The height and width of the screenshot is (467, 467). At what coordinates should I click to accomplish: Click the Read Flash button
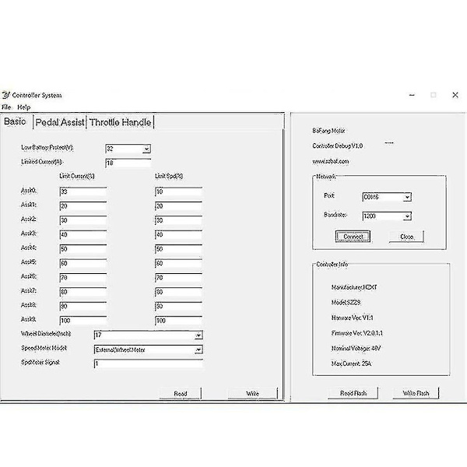(353, 393)
